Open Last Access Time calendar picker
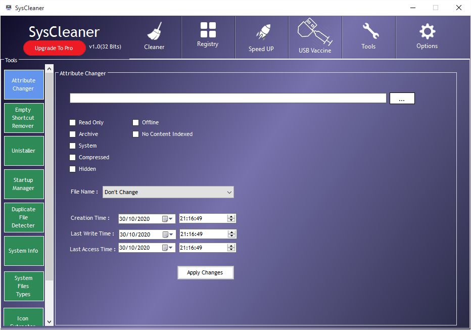Image resolution: width=471 pixels, height=330 pixels. pos(168,248)
